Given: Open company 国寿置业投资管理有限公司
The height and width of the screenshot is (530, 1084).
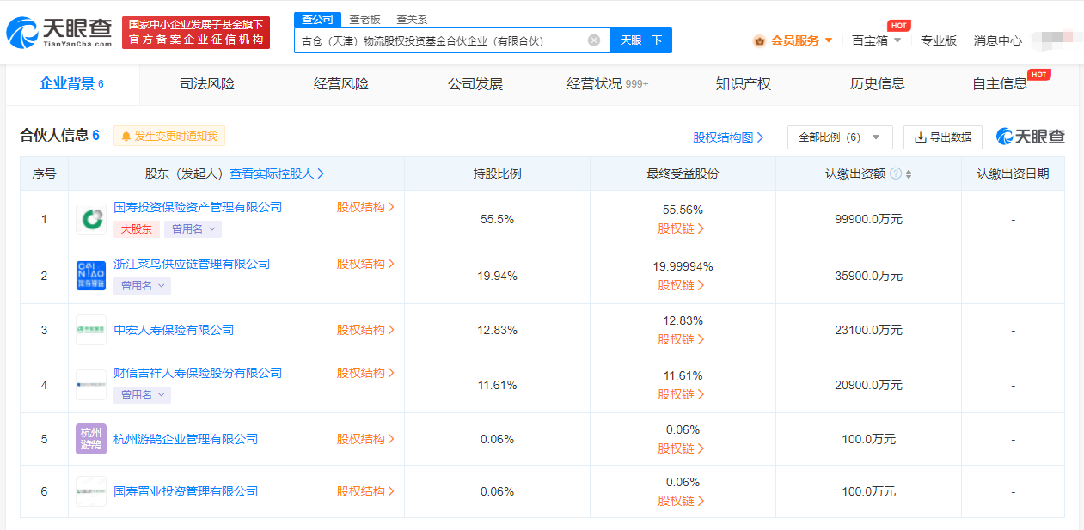Looking at the screenshot, I should coord(186,491).
